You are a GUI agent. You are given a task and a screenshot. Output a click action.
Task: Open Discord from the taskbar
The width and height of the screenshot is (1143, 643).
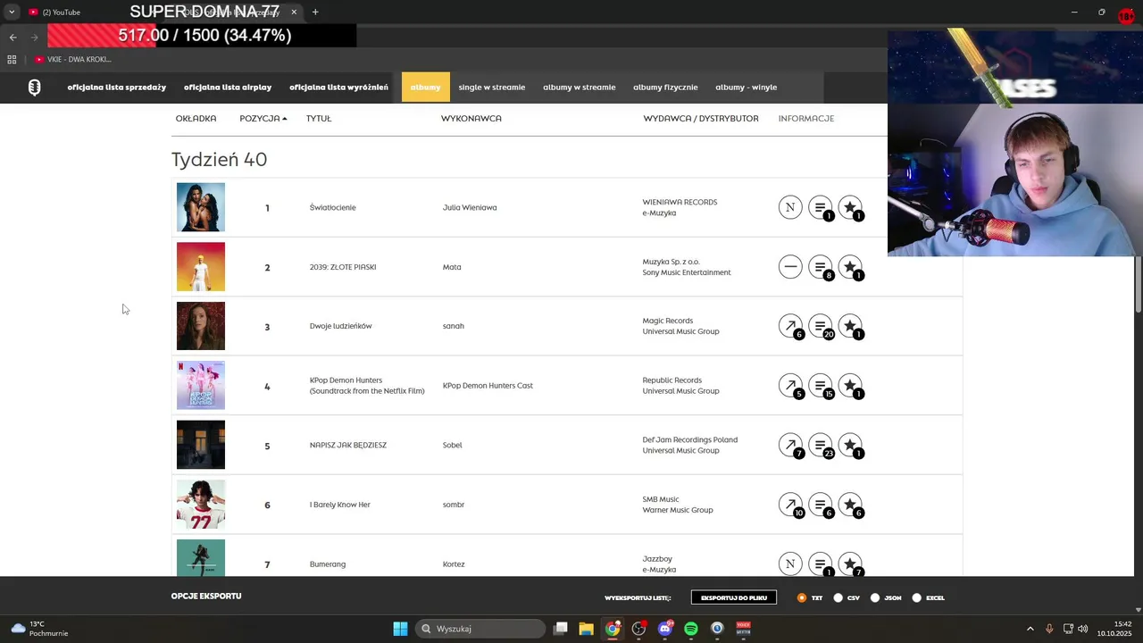pos(664,629)
